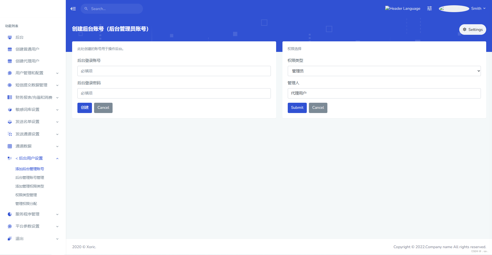492x255 pixels.
Task: Collapse the 后台用户设置 chevron
Action: pos(57,159)
